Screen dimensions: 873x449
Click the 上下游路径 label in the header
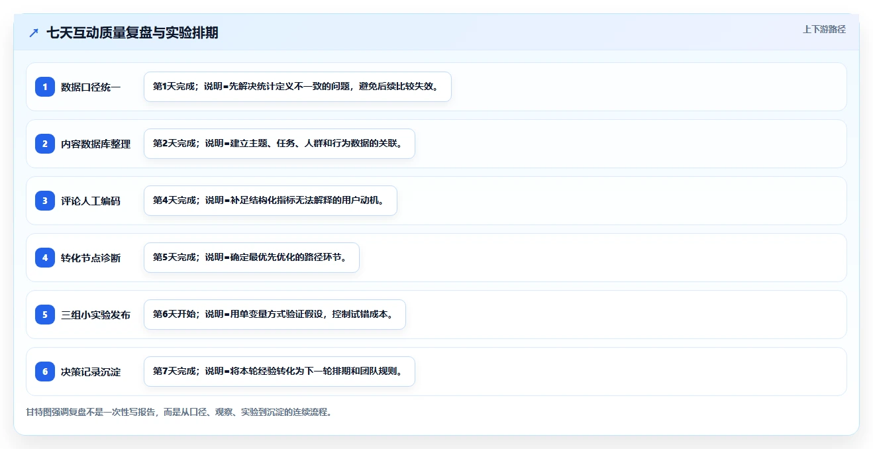pyautogui.click(x=824, y=29)
